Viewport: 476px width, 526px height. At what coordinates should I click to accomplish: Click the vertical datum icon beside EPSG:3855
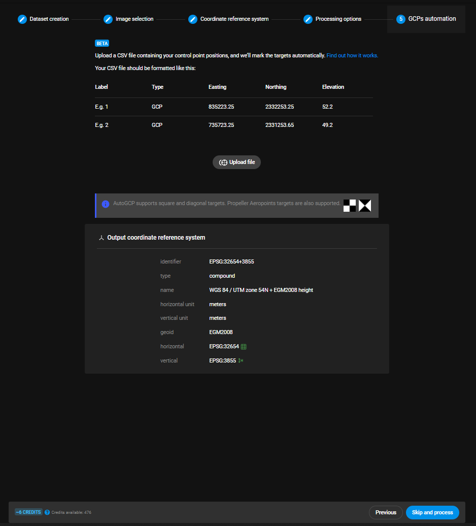pos(241,360)
